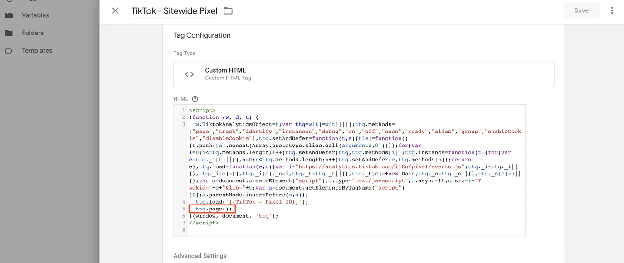Click the folder icon beside tag name
Image resolution: width=624 pixels, height=263 pixels.
pyautogui.click(x=228, y=10)
